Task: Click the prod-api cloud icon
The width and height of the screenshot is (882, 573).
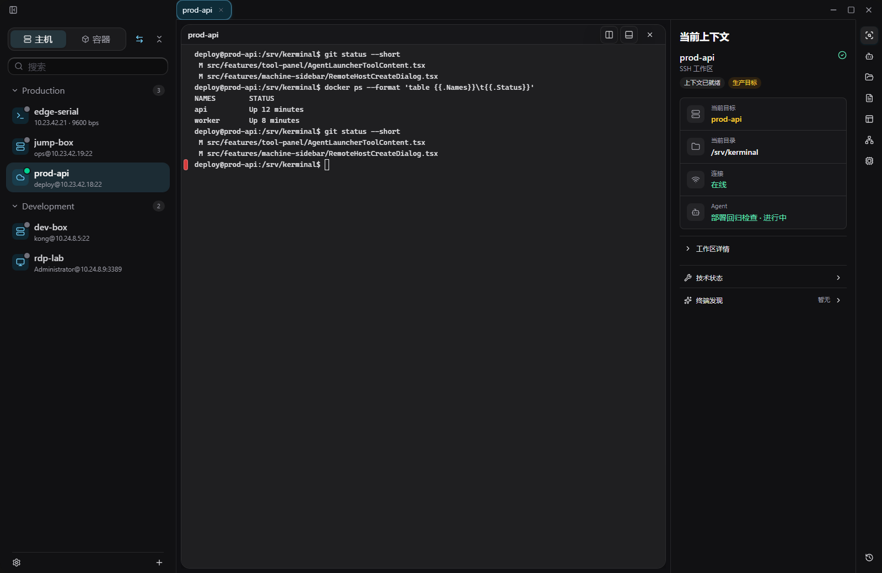Action: point(20,177)
